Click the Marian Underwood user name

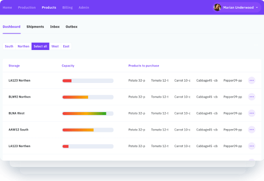point(238,8)
